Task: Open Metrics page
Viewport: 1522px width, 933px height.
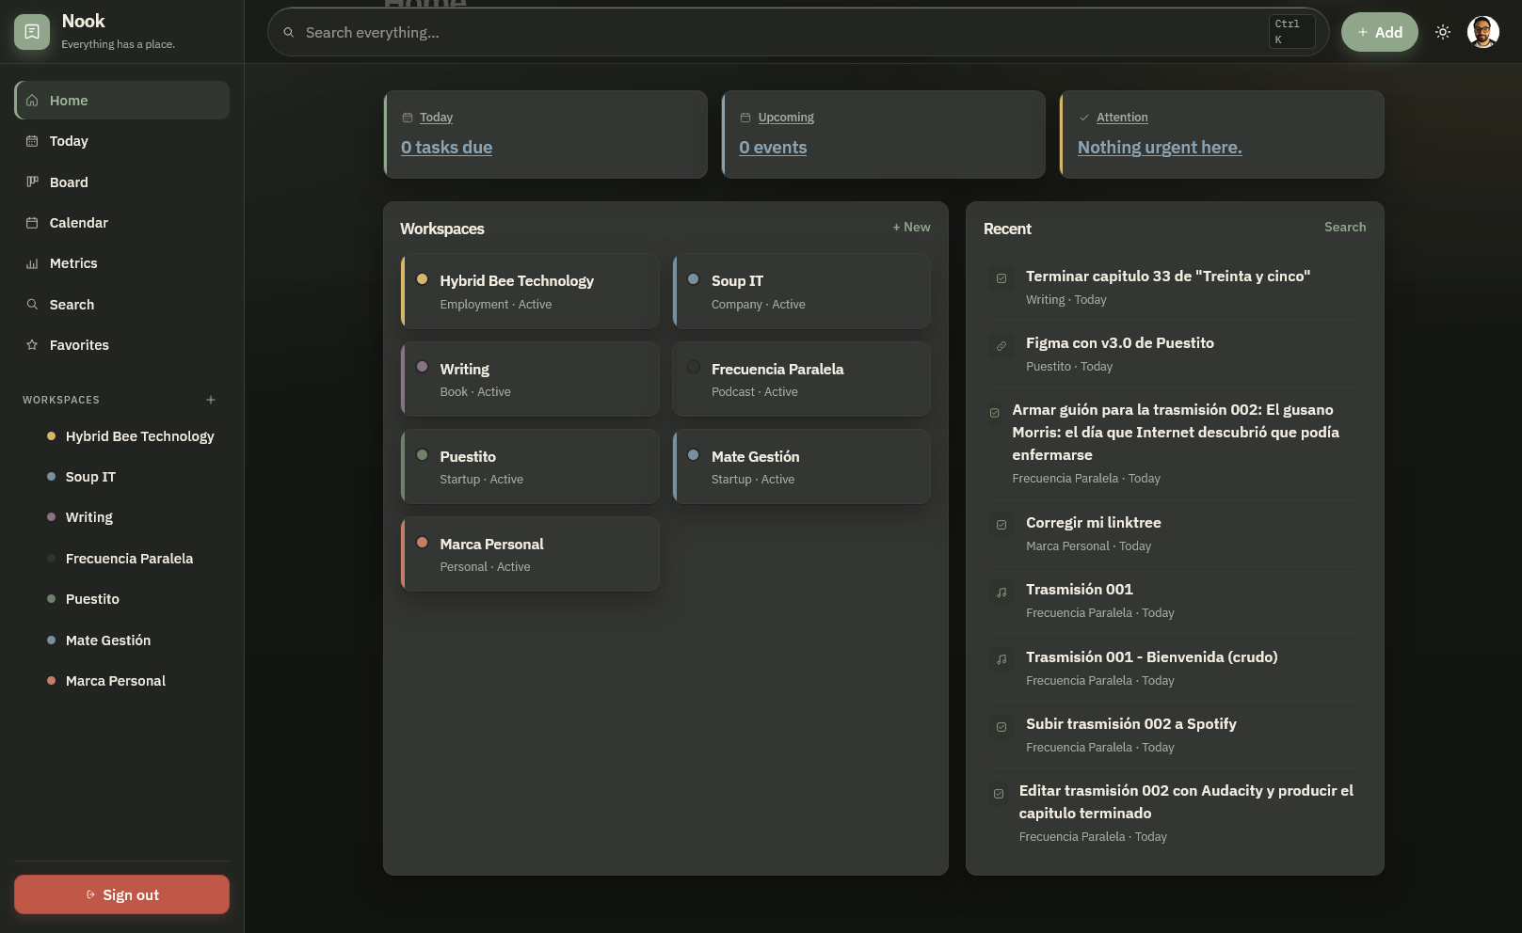Action: coord(122,263)
